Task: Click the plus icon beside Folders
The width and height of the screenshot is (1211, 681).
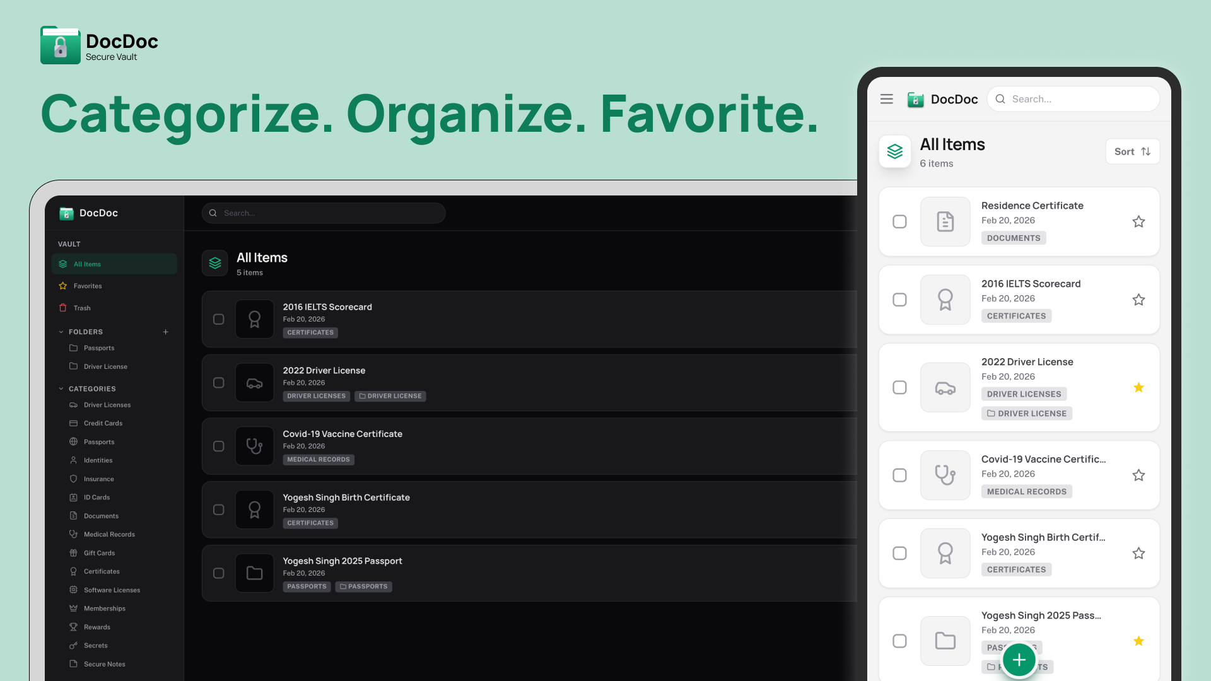Action: pos(166,332)
